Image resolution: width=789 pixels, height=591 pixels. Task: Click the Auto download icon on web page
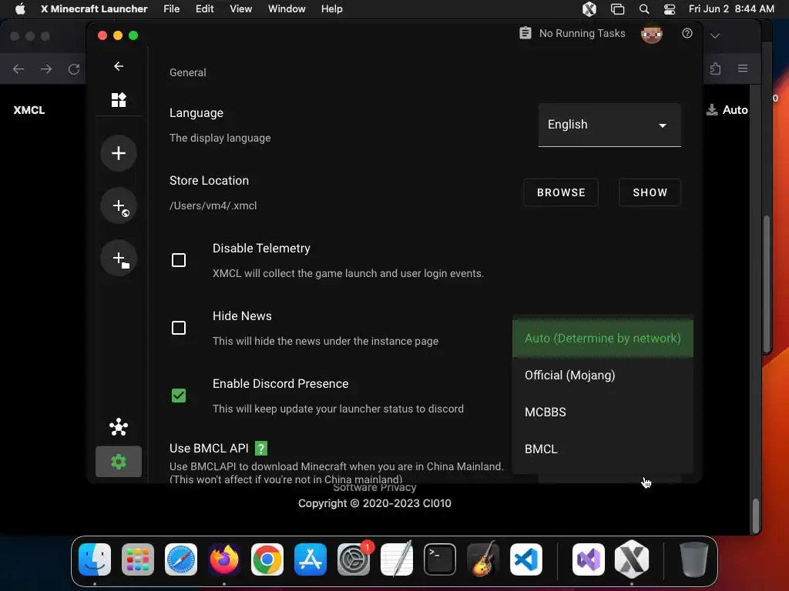(x=712, y=109)
